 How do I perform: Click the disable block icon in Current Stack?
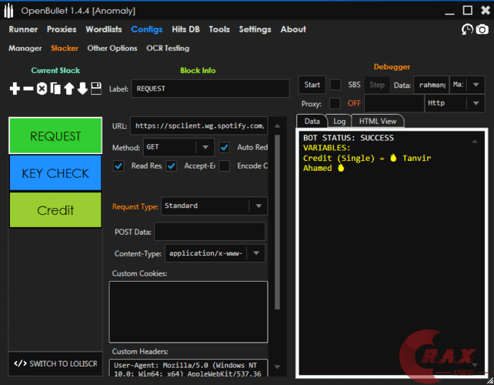[42, 89]
